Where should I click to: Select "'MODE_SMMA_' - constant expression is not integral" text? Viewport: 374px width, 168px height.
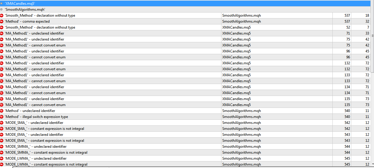coord(46,152)
